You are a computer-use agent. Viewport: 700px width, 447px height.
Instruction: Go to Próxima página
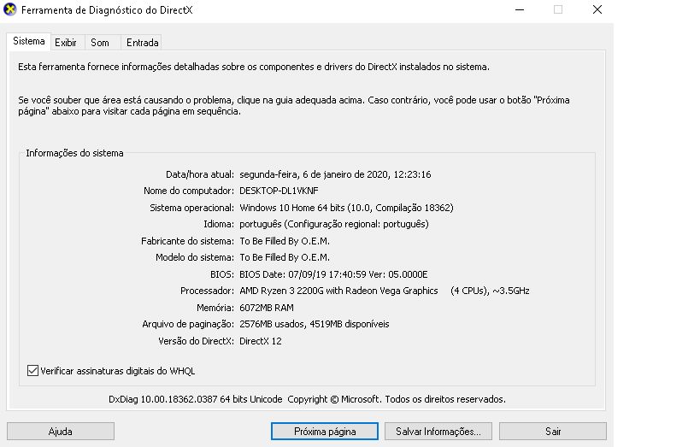coord(325,432)
